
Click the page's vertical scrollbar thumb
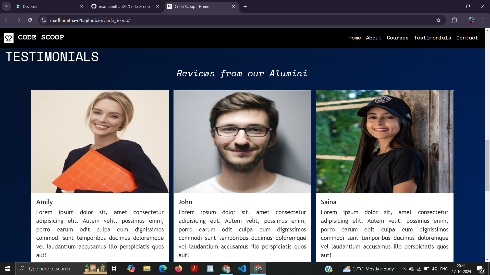(x=487, y=165)
